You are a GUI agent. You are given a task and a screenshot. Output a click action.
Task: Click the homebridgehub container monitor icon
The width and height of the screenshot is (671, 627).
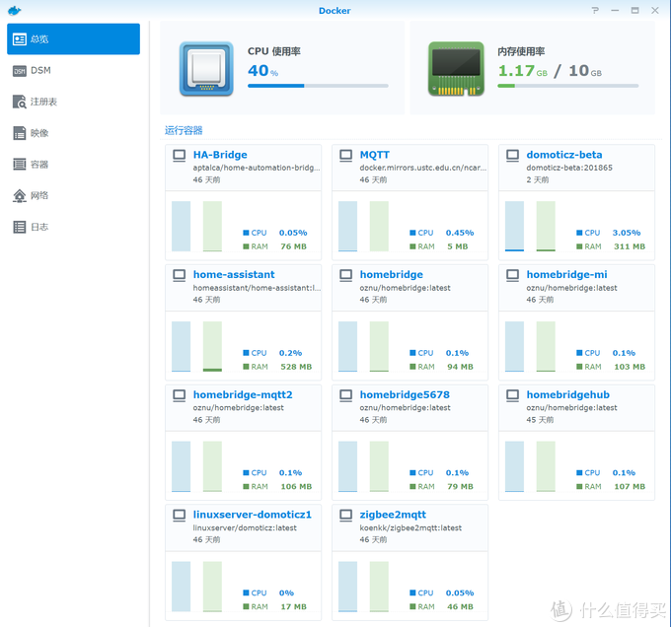coord(513,394)
